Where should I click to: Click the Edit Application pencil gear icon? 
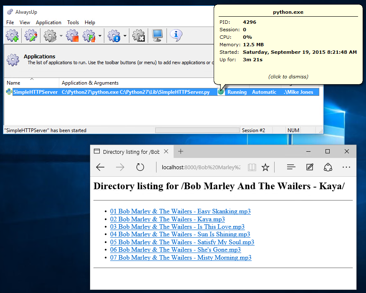31,35
